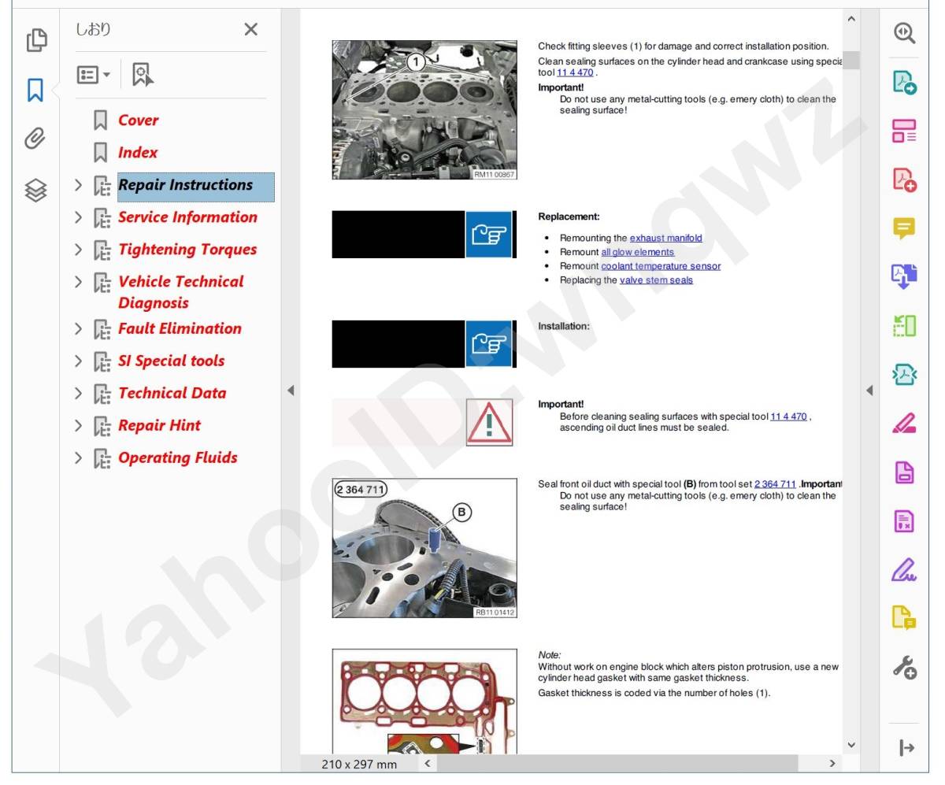Screen dimensions: 945x785
Task: Click the find bookmark icon
Action: point(143,75)
